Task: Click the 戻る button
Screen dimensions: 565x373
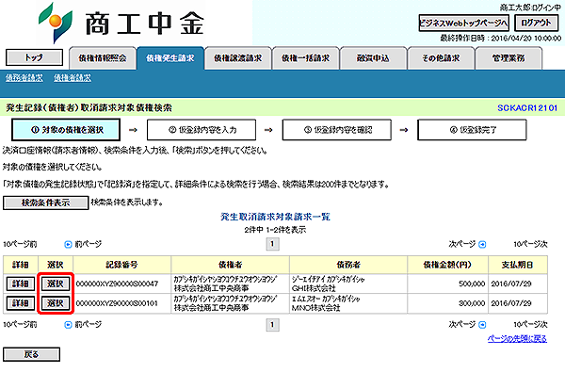Action: [x=31, y=354]
